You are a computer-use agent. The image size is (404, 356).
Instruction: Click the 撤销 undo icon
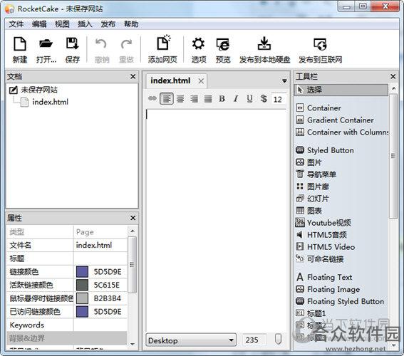pos(100,44)
